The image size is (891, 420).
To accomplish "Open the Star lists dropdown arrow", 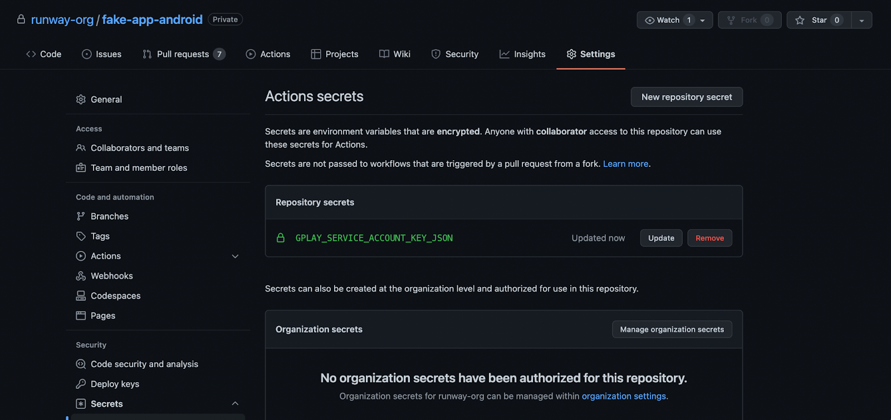I will pos(861,20).
